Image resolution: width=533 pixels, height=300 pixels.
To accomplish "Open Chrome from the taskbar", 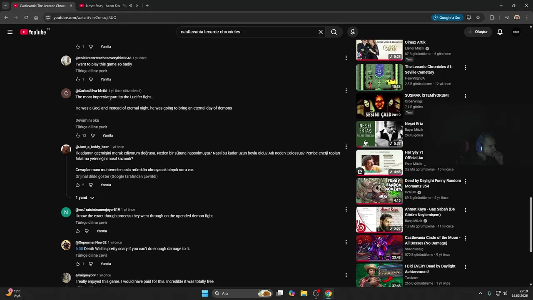I will click(328, 293).
